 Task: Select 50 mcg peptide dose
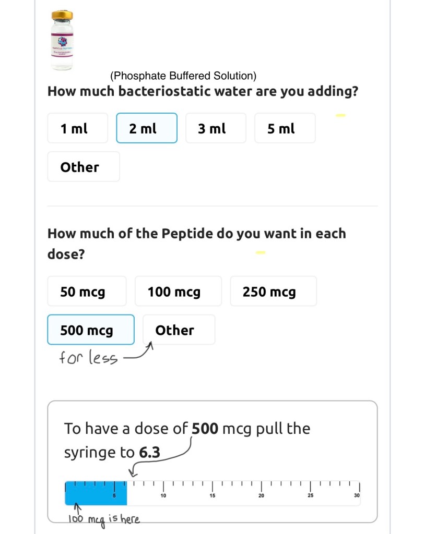(x=86, y=291)
